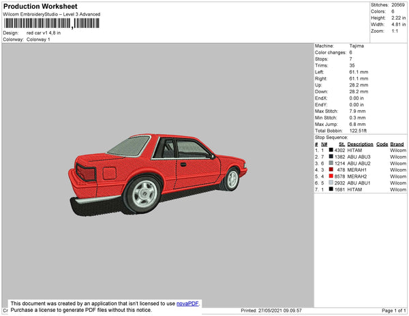The width and height of the screenshot is (409, 316).
Task: Select the MERAH2 bright red color swatch
Action: [x=331, y=176]
